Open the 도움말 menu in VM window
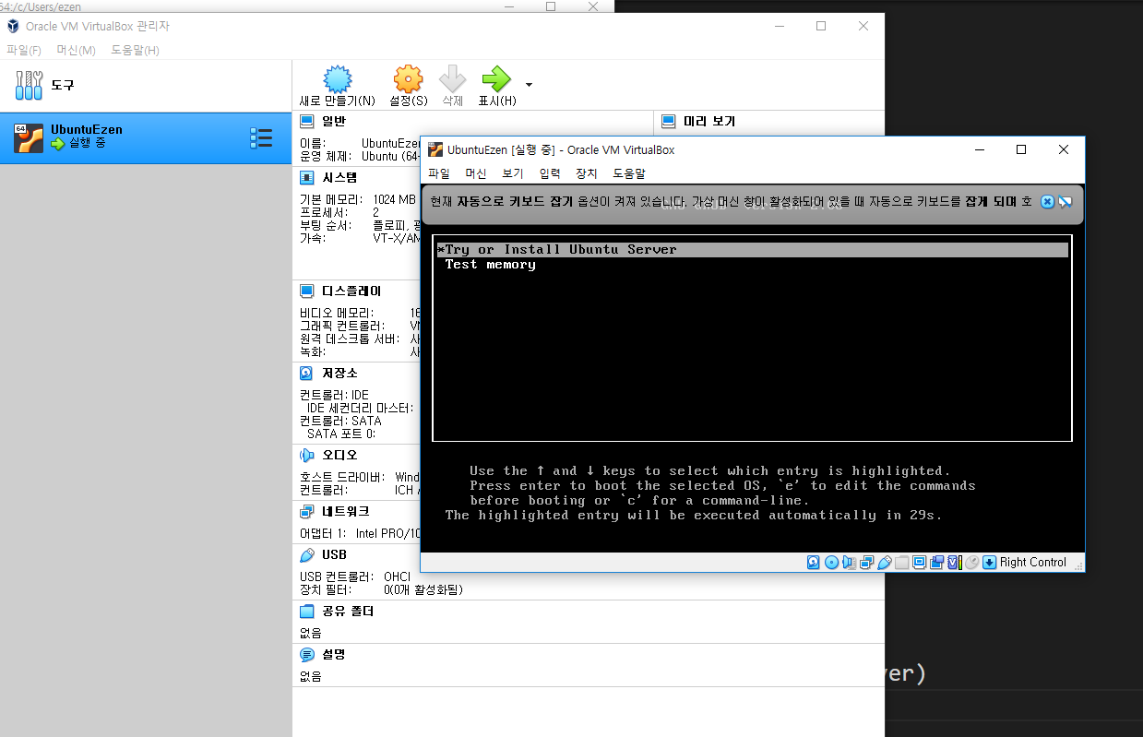 [x=629, y=173]
